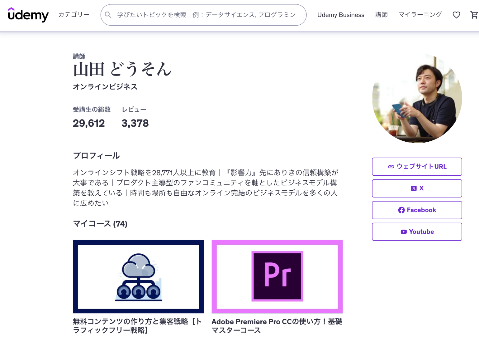Click the review count 3,378
This screenshot has height=337, width=479.
click(135, 123)
